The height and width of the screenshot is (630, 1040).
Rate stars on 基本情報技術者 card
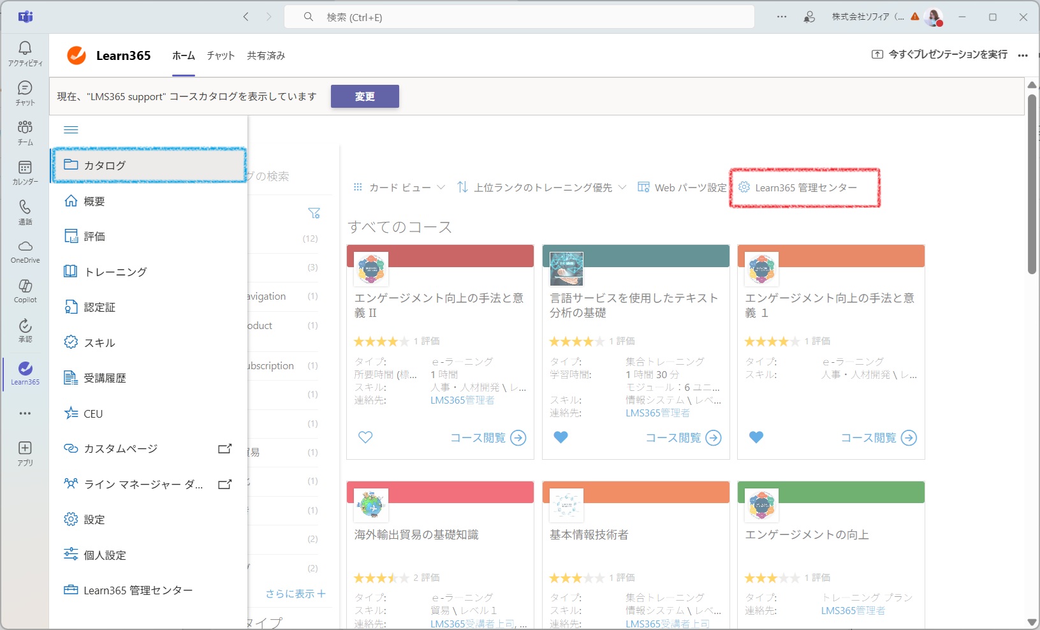[577, 578]
